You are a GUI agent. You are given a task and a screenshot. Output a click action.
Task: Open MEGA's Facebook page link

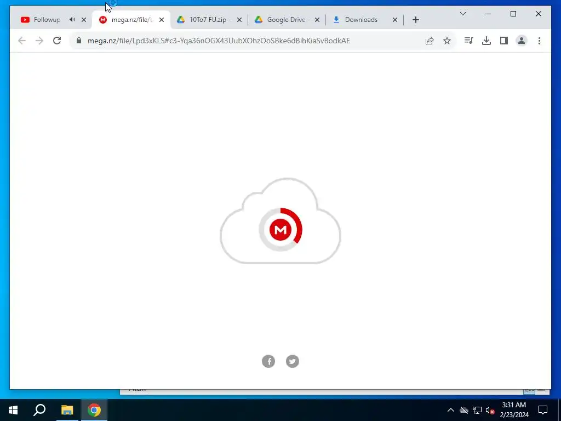click(268, 361)
